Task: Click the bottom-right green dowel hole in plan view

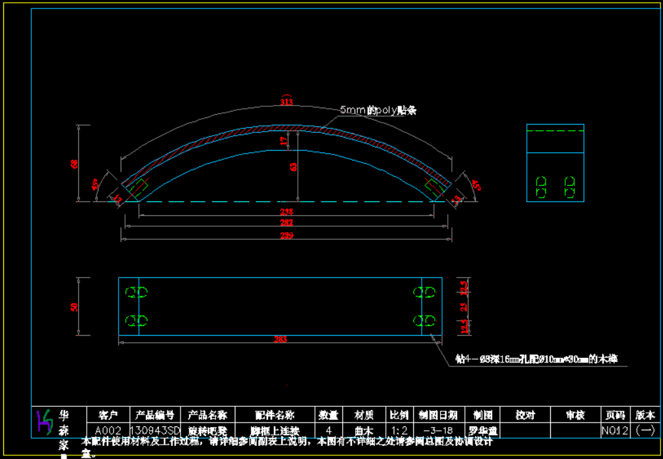Action: 425,320
